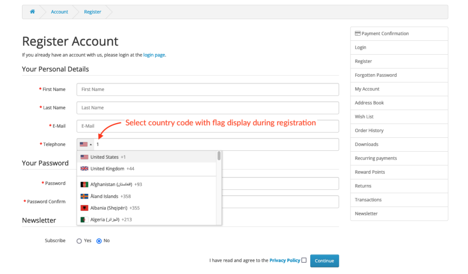
Task: Open the telephone country code flag dropdown
Action: 86,145
